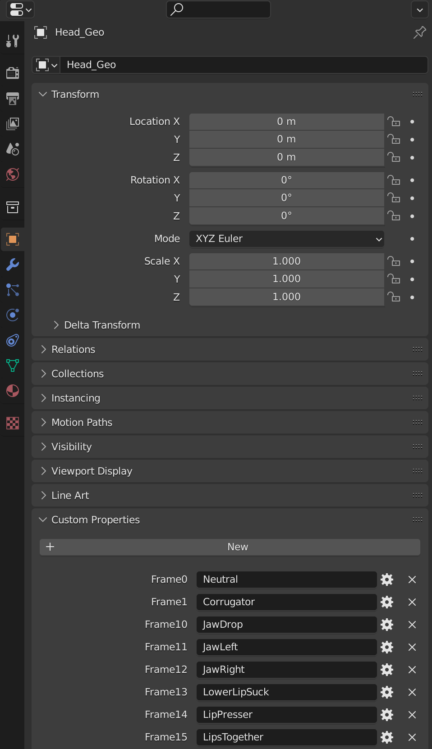
Task: Open the World properties tab
Action: click(13, 174)
